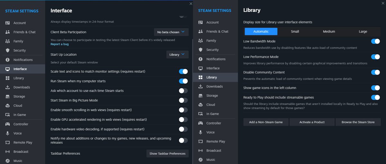
Task: Select Automatic display size option
Action: (261, 32)
